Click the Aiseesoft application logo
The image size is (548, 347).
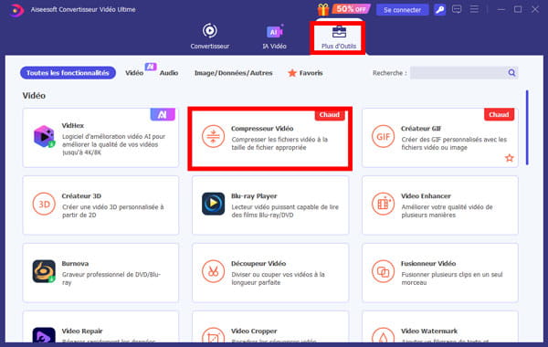click(16, 10)
